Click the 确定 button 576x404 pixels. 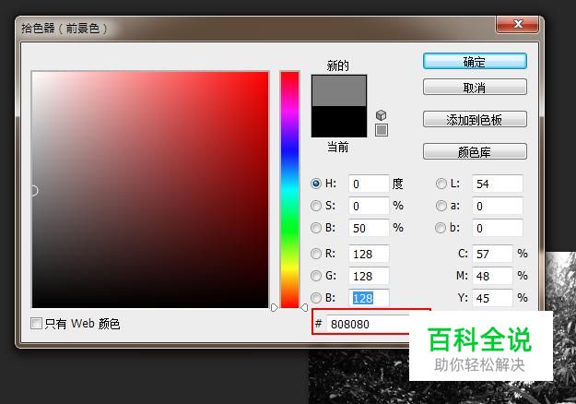[x=475, y=62]
